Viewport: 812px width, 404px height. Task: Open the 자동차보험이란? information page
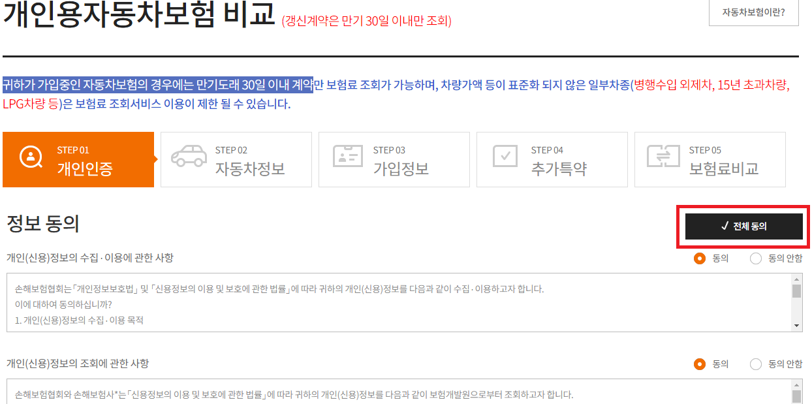click(753, 11)
